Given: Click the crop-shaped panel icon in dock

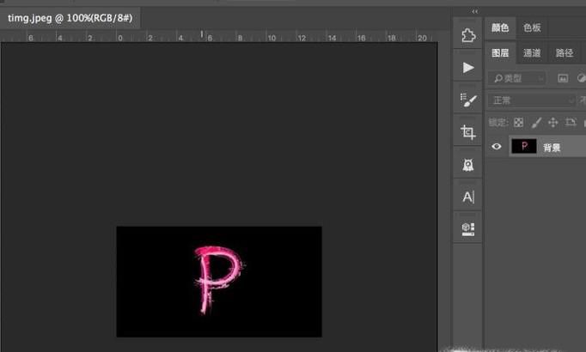Looking at the screenshot, I should [x=467, y=132].
